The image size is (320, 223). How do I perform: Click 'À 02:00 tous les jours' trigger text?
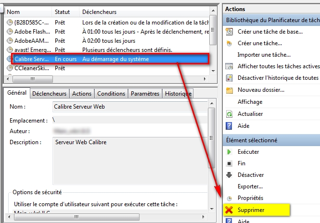[x=109, y=41]
